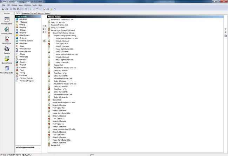Switch to the Notes tab
228x156 pixels.
(x=47, y=13)
